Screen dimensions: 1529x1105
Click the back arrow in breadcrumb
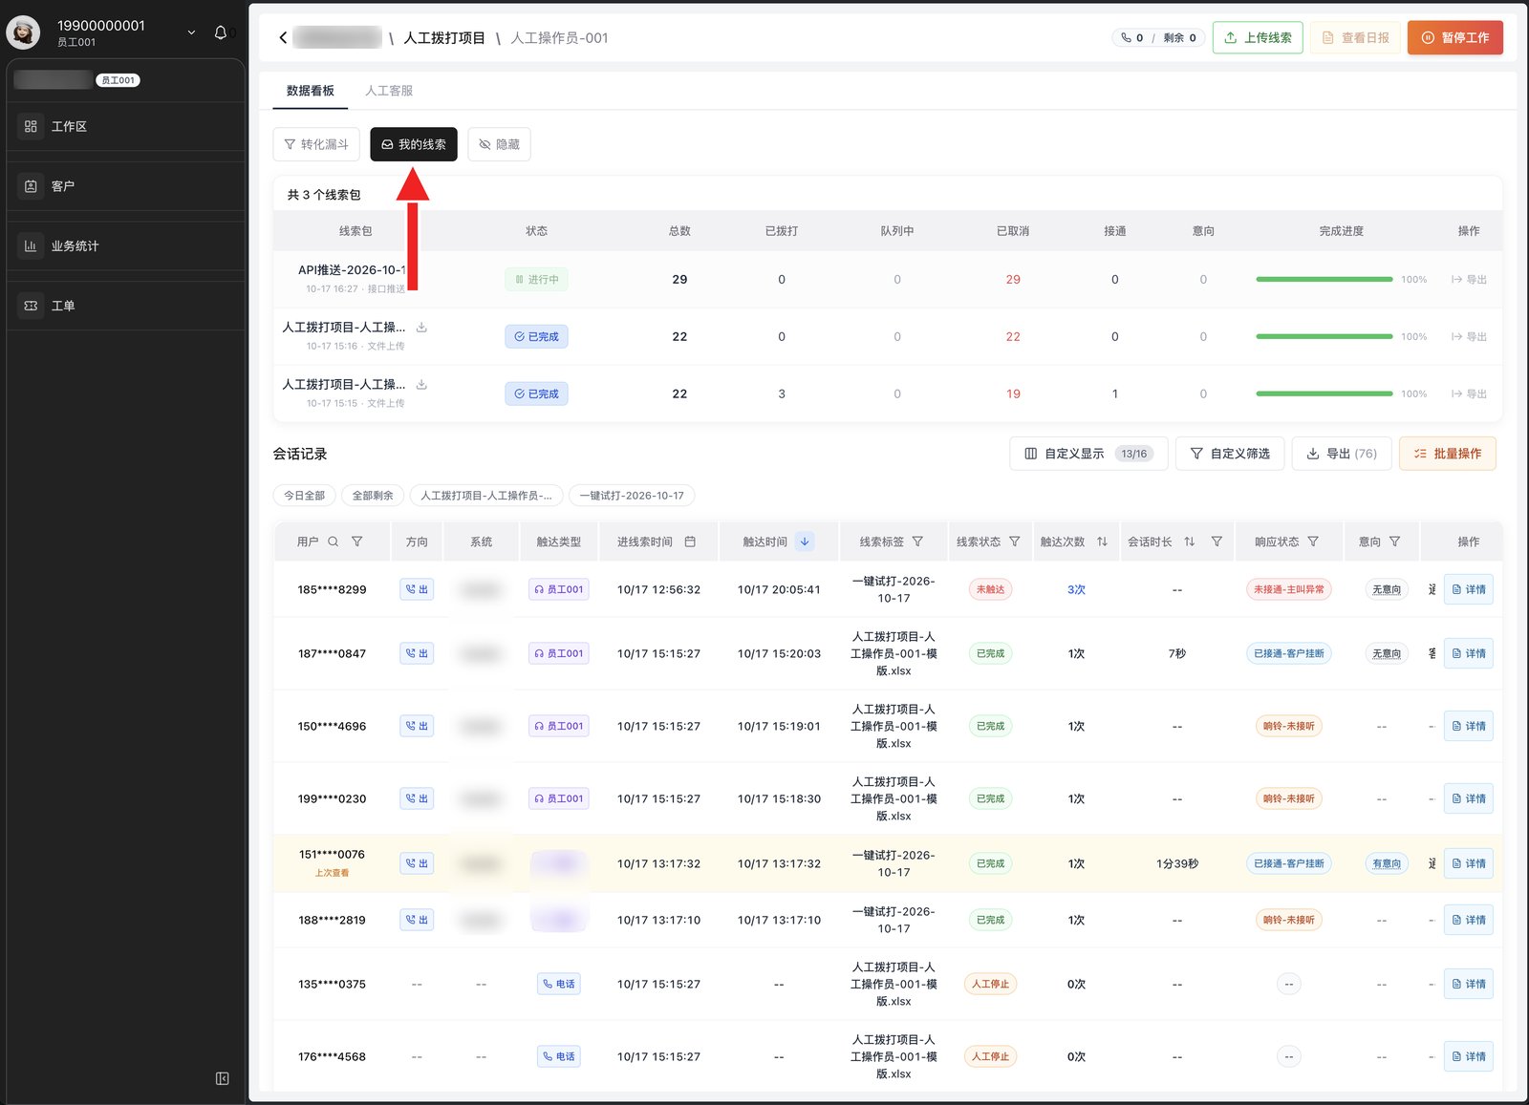coord(283,38)
